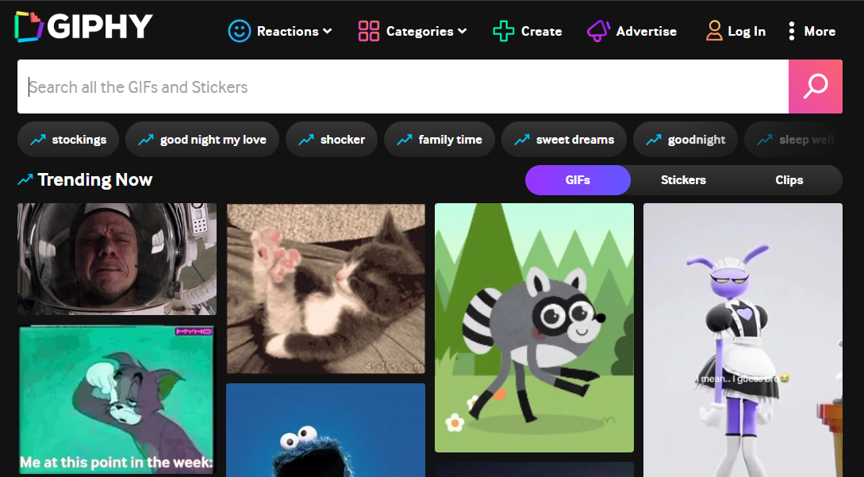Expand the Reactions dropdown chevron

point(328,32)
